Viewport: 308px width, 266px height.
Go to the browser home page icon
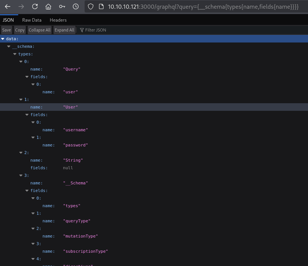pyautogui.click(x=48, y=6)
